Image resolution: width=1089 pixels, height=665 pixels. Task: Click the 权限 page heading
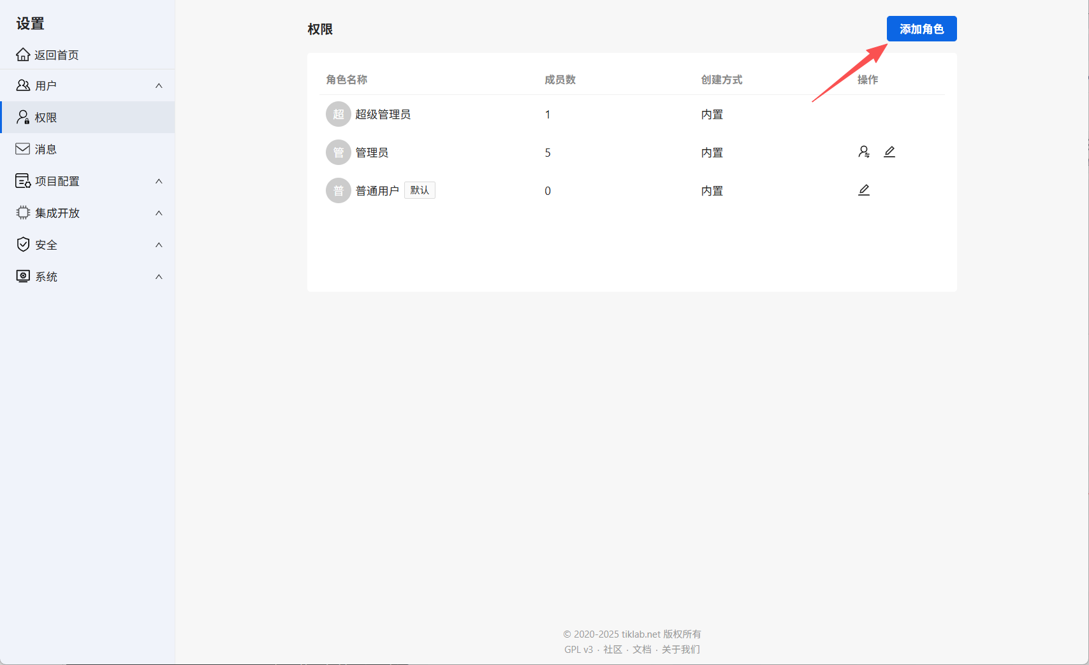pyautogui.click(x=320, y=29)
